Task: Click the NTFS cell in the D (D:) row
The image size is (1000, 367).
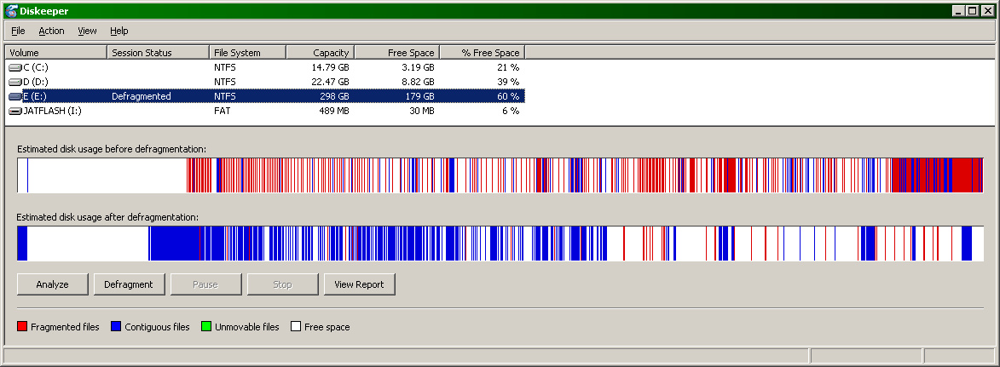Action: (224, 82)
